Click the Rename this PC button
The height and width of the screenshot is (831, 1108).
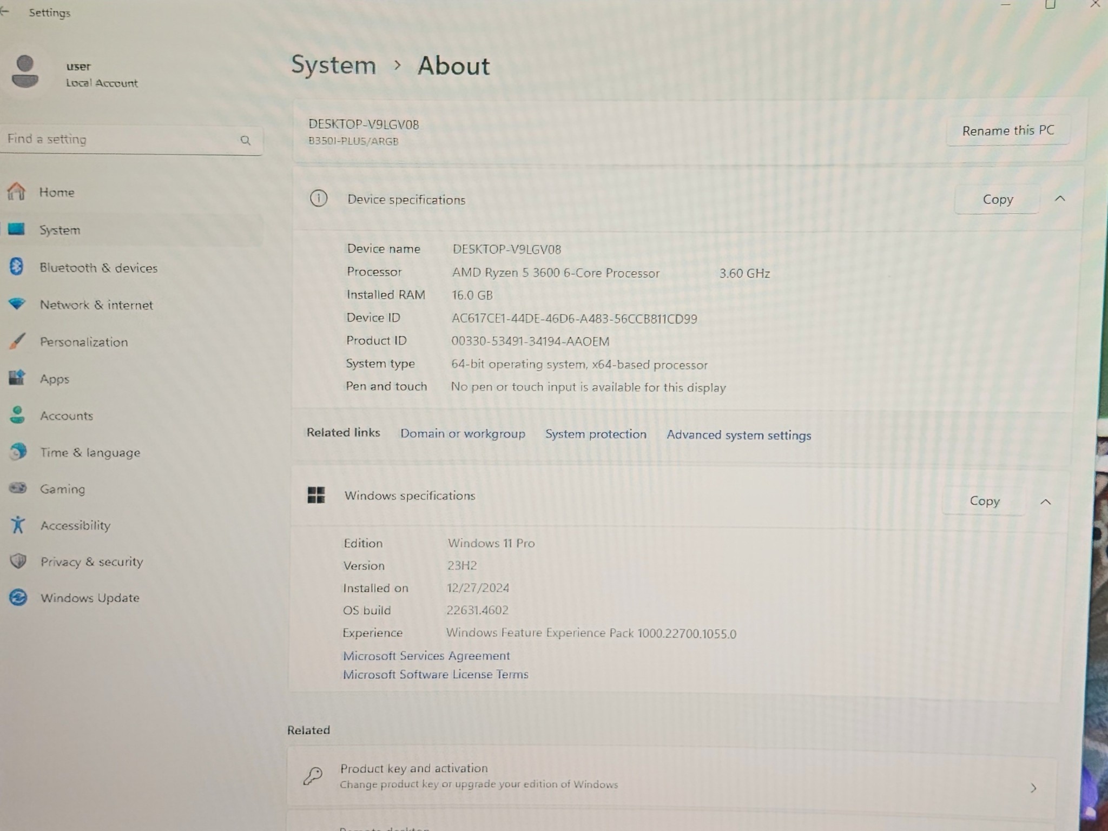1008,130
